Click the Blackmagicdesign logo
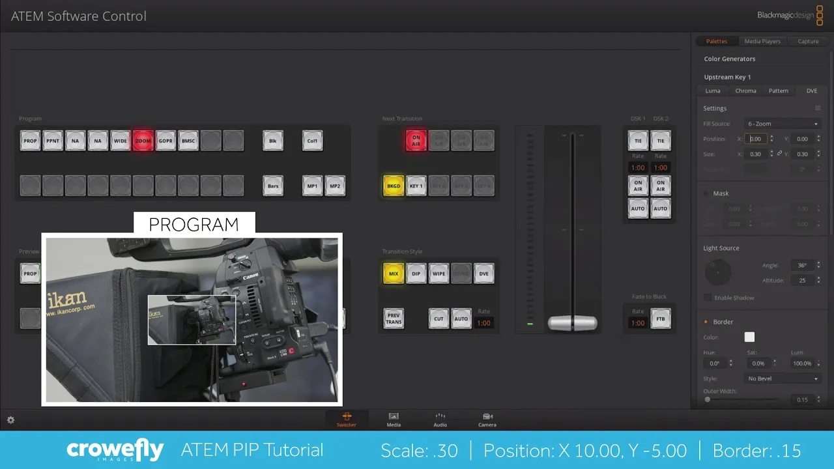Screen dimensions: 834x469 pyautogui.click(x=790, y=14)
